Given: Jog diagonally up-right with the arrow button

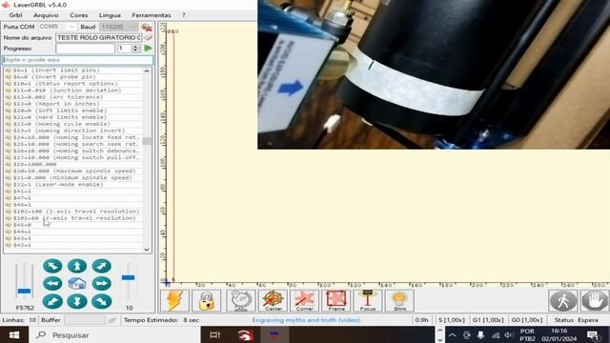Looking at the screenshot, I should click(x=102, y=266).
